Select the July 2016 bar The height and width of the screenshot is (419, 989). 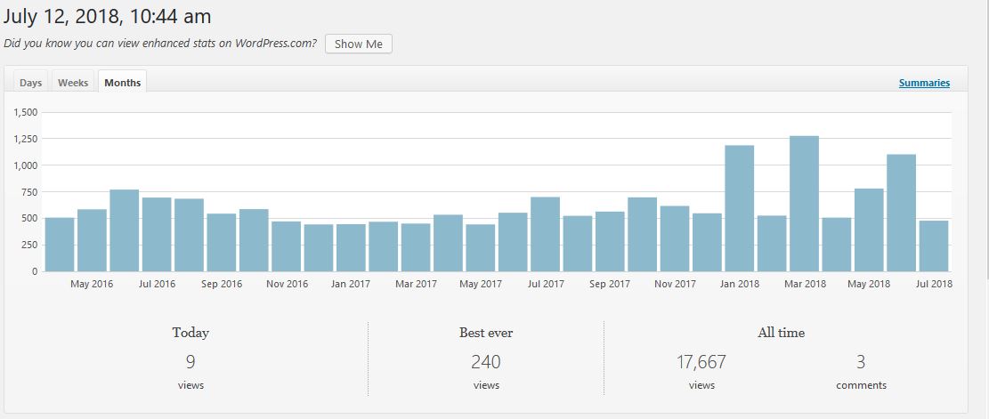coord(157,234)
